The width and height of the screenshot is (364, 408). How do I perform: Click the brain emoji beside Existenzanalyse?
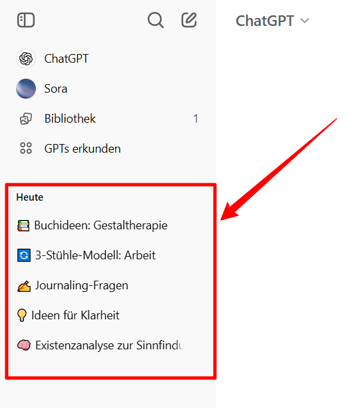[24, 345]
